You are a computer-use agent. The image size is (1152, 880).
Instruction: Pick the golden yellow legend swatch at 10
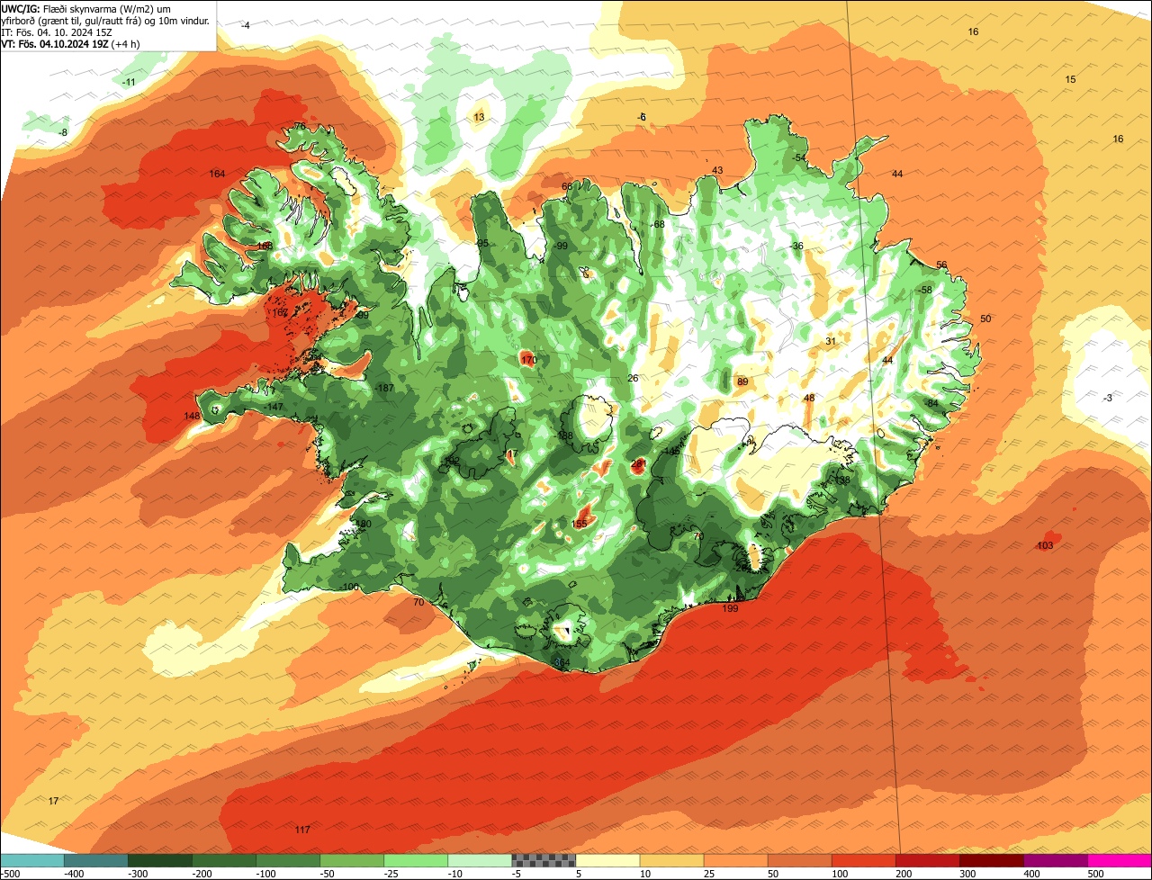click(x=671, y=860)
